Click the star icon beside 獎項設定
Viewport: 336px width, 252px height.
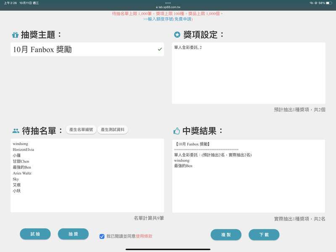coord(177,34)
